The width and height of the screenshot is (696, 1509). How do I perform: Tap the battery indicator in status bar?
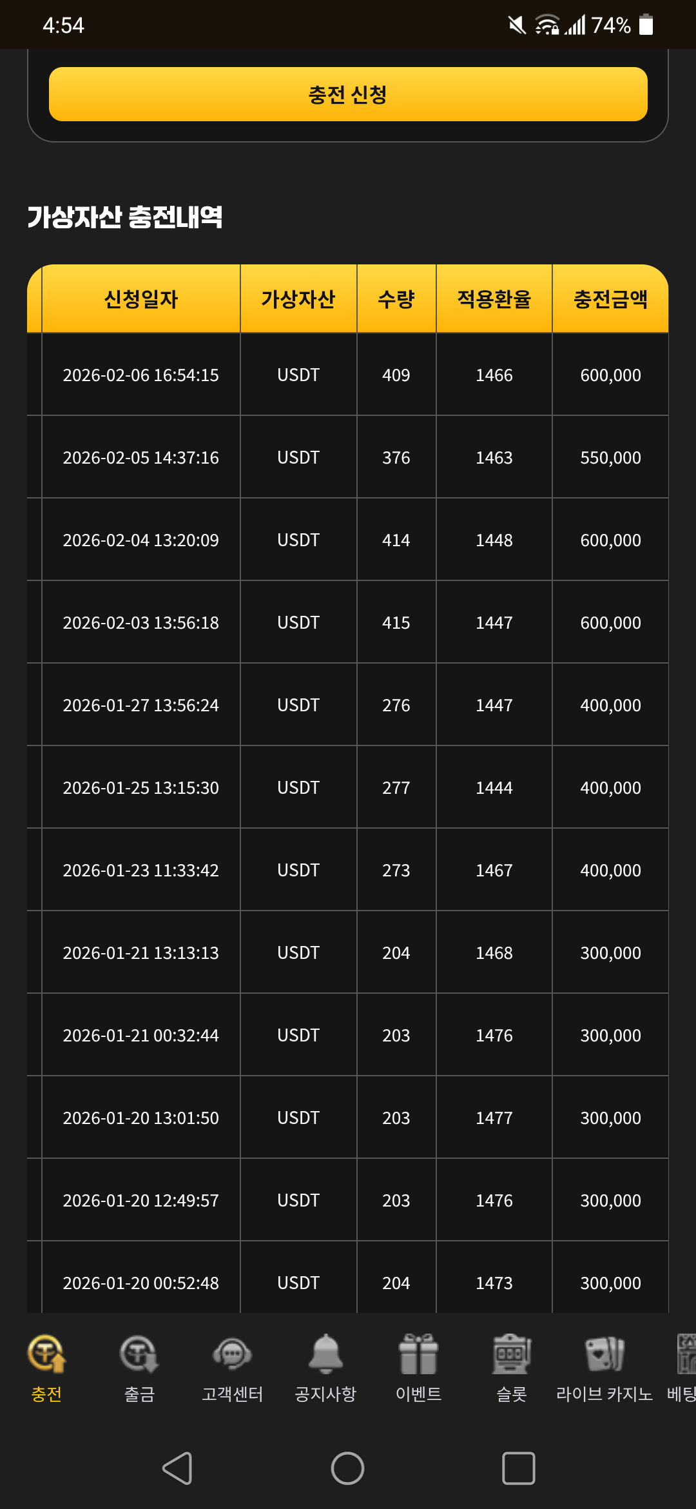click(646, 25)
